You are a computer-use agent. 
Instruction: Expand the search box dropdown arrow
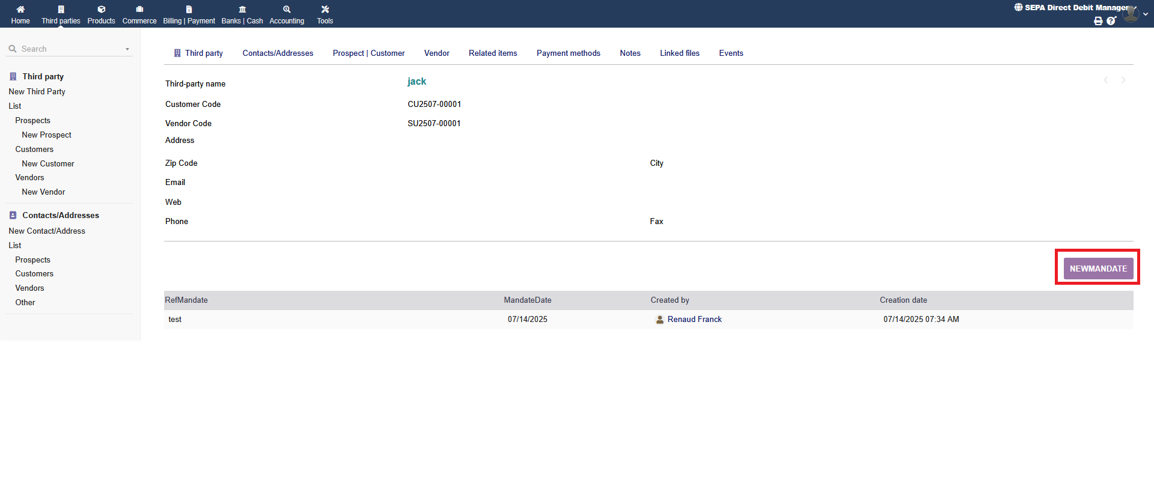(127, 49)
